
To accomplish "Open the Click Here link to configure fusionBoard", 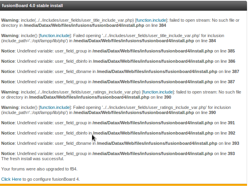I will [x=11, y=179].
